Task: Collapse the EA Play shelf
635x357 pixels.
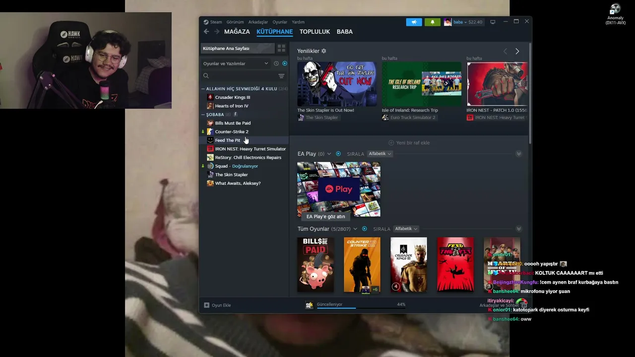Action: point(518,154)
